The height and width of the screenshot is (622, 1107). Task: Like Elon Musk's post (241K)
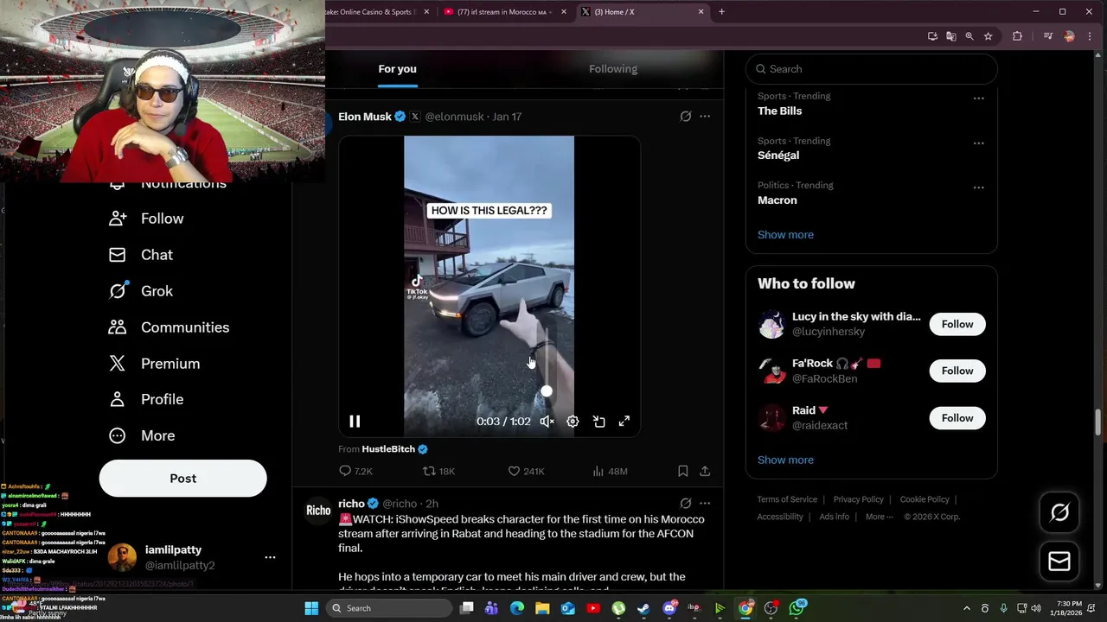[526, 471]
